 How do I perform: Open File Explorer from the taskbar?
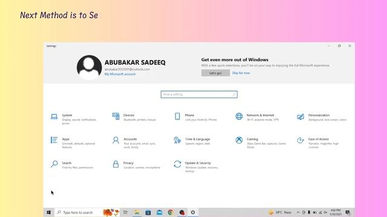(137, 212)
